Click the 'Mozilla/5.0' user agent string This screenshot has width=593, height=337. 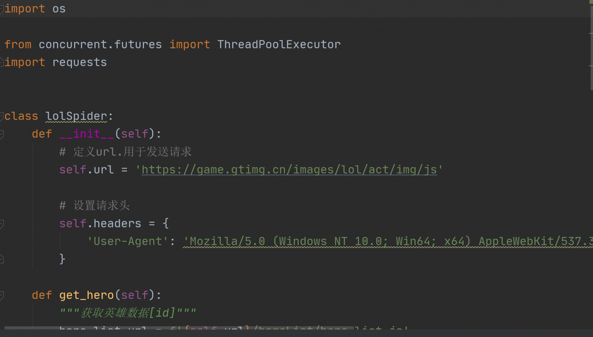tap(388, 241)
